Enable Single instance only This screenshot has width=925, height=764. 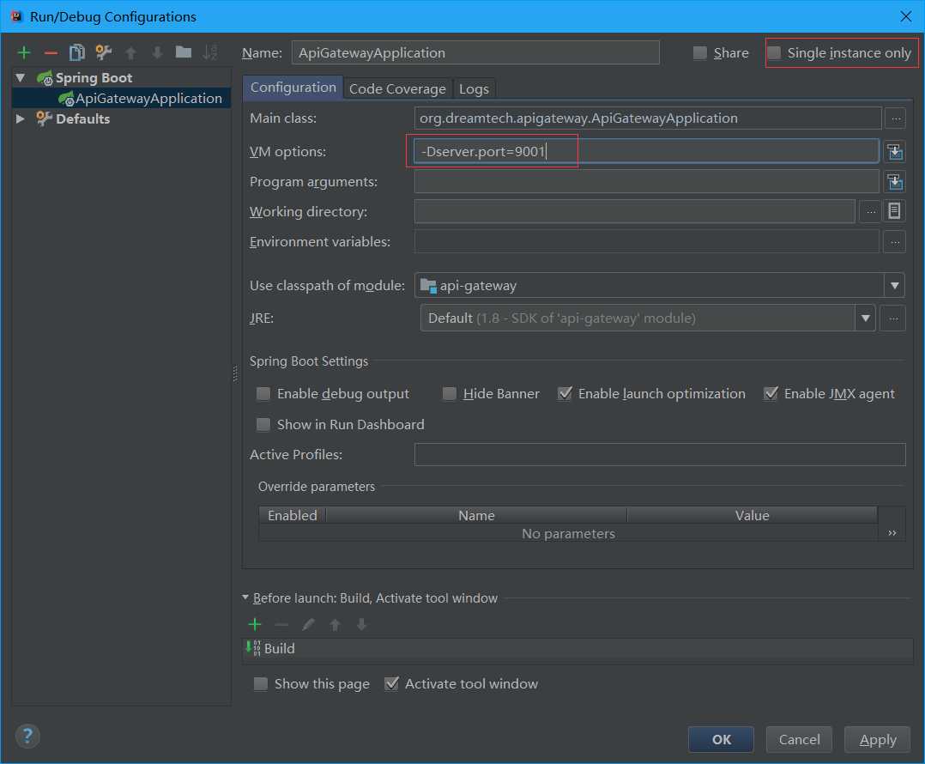(x=774, y=53)
